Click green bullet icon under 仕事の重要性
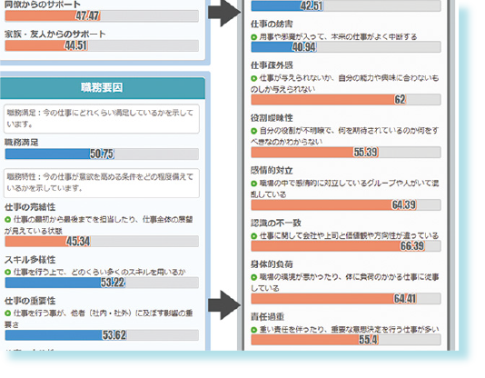The width and height of the screenshot is (485, 378). click(x=8, y=313)
